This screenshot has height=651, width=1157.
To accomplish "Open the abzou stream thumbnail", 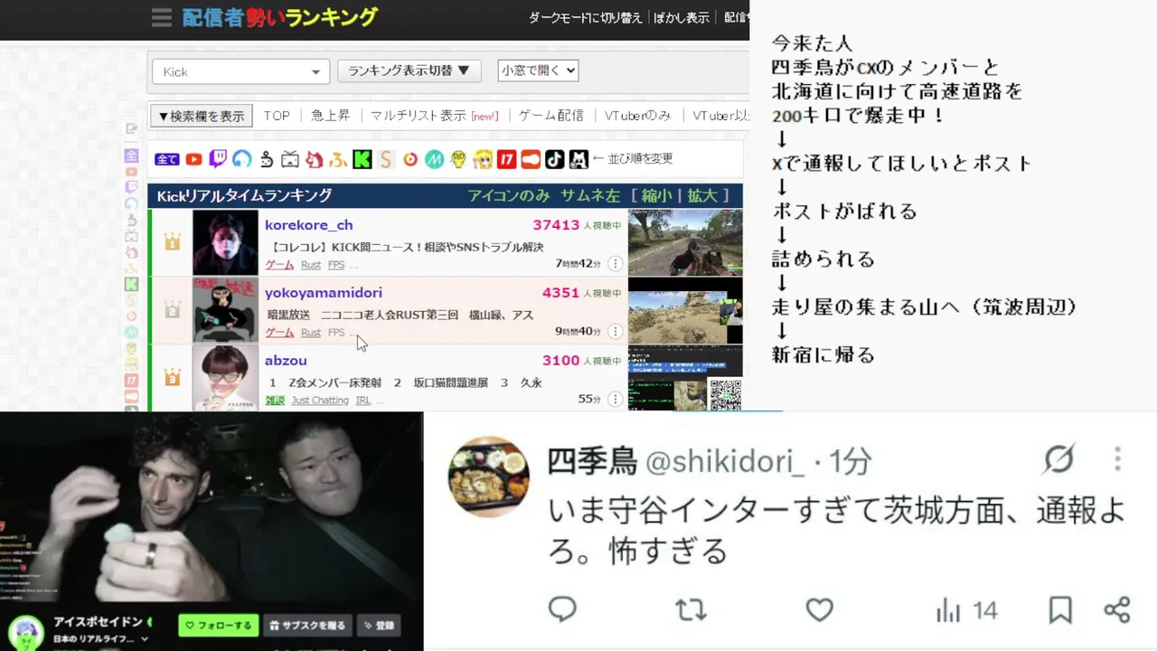I will [x=685, y=378].
